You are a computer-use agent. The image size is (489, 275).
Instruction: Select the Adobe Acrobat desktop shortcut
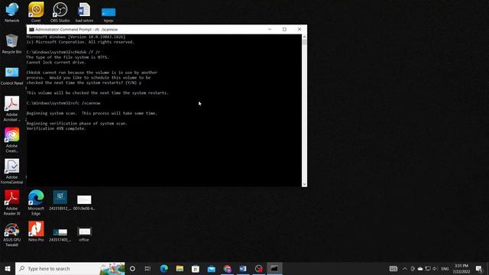coord(12,109)
